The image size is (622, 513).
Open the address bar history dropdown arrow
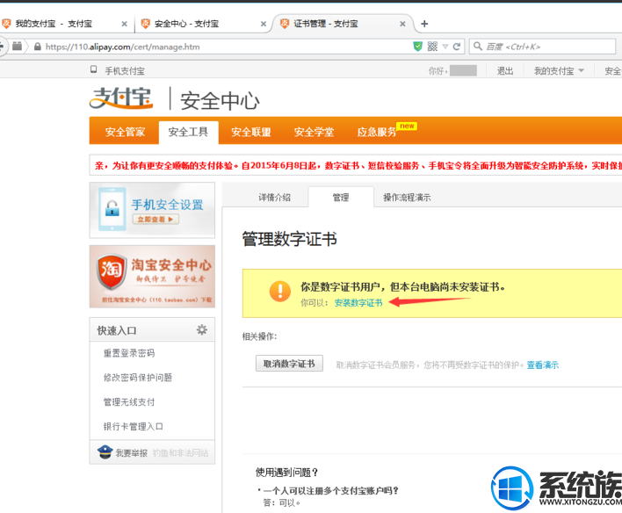point(445,47)
